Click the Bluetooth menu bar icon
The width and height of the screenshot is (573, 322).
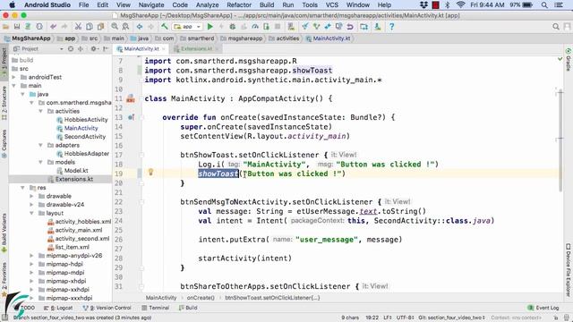coord(448,4)
